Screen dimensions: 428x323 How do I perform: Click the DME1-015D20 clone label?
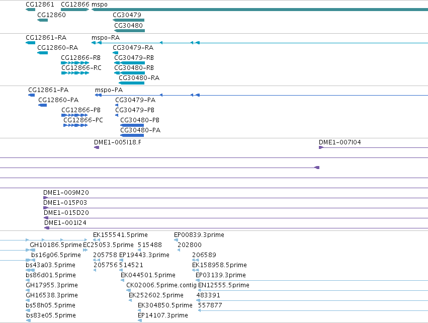pyautogui.click(x=66, y=213)
